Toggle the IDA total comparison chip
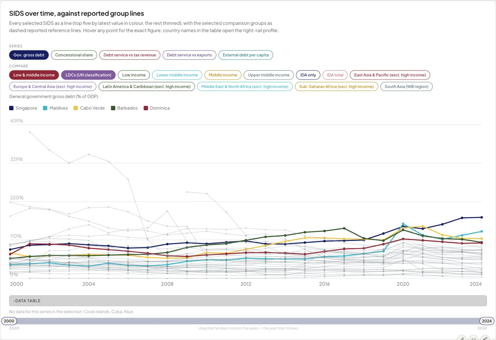Screen dimensions: 496x340 [x=335, y=75]
